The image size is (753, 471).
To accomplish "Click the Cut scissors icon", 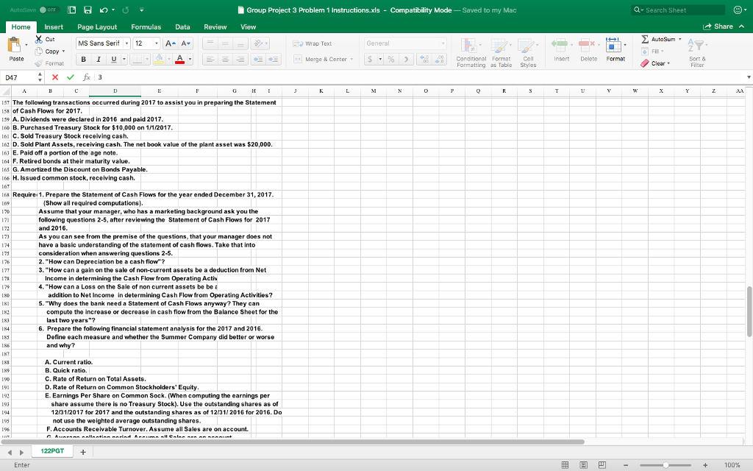I will [x=39, y=39].
